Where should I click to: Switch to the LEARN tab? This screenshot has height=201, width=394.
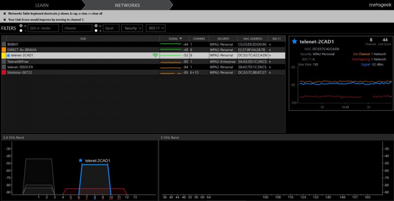(x=42, y=6)
